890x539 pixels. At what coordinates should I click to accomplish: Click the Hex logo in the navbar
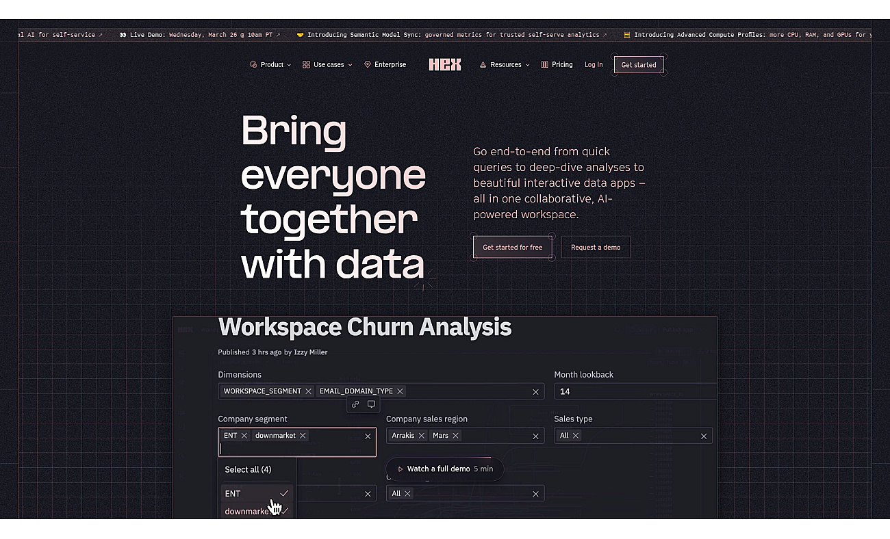(x=445, y=64)
